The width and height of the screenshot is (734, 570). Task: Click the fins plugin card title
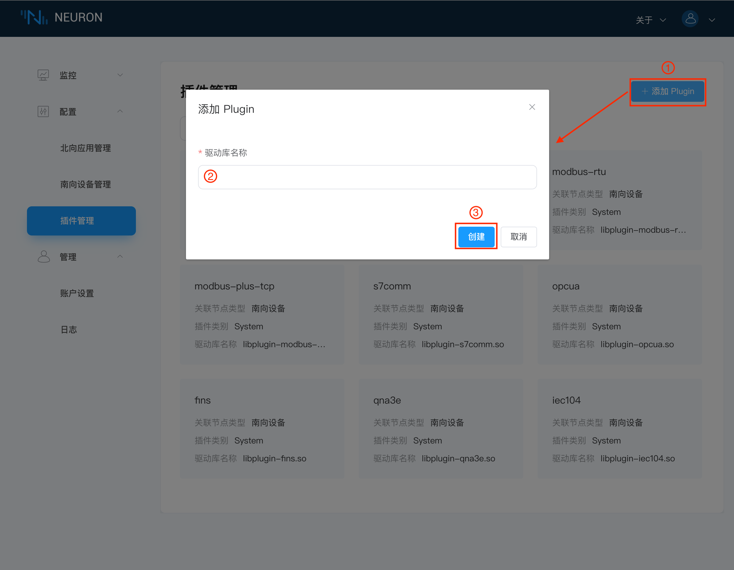coord(202,400)
